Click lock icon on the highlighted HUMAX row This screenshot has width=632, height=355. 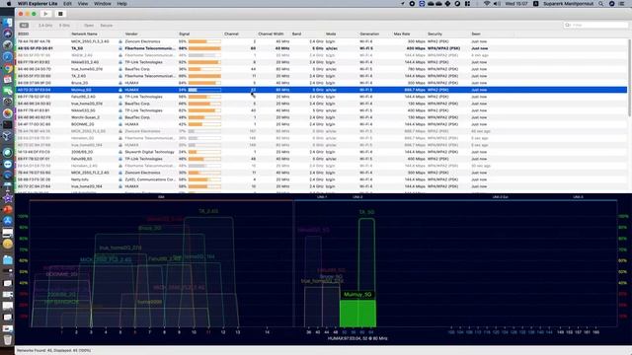pyautogui.click(x=120, y=90)
